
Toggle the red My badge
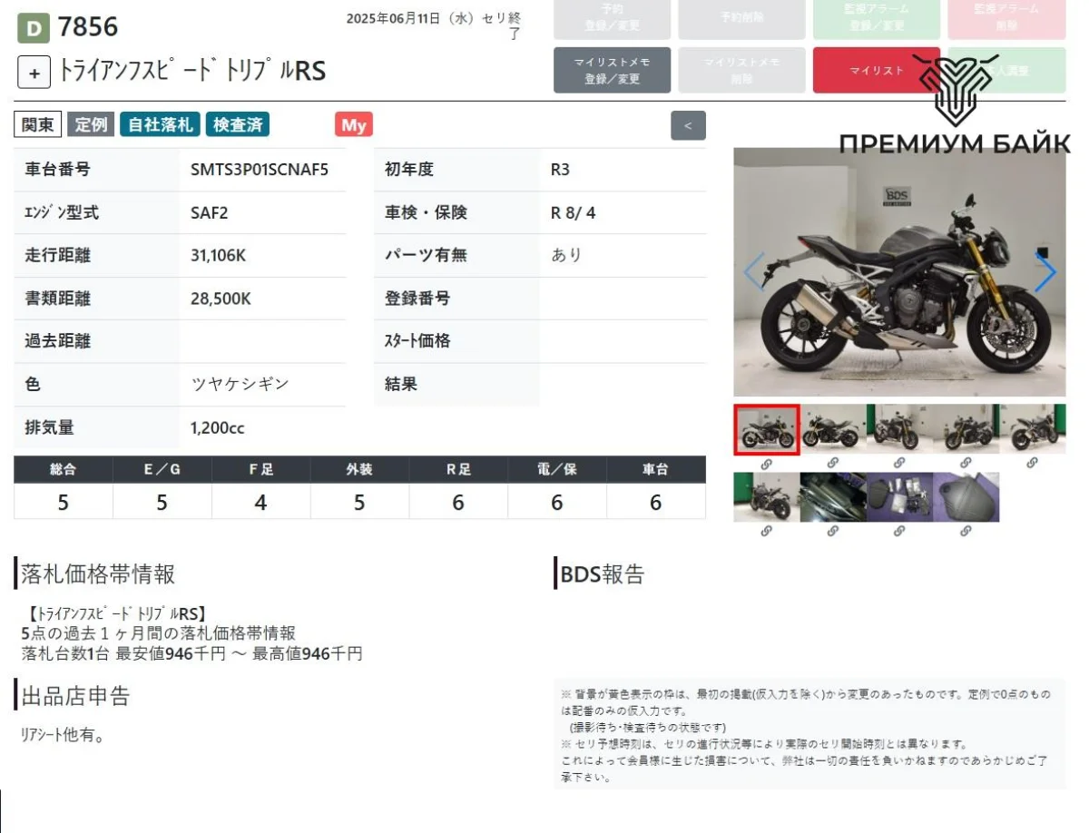pyautogui.click(x=353, y=125)
